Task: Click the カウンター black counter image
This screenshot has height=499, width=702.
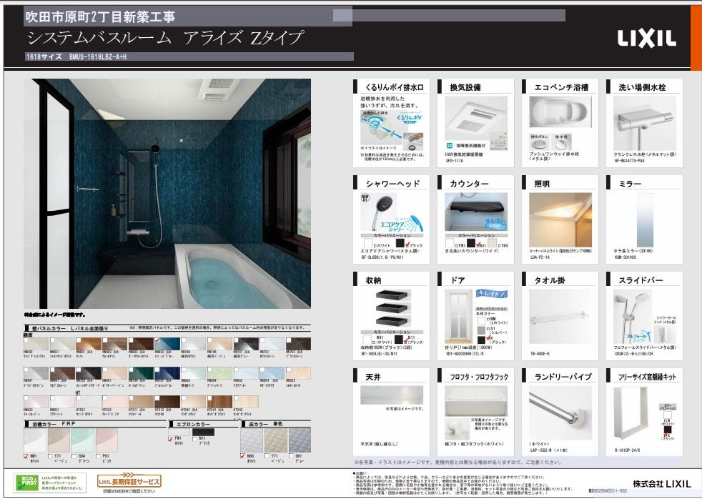Action: pos(476,212)
